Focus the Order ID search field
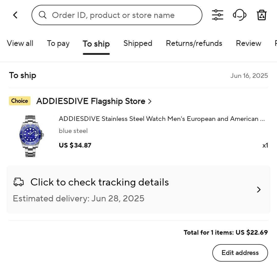This screenshot has height=269, width=277. coord(117,15)
